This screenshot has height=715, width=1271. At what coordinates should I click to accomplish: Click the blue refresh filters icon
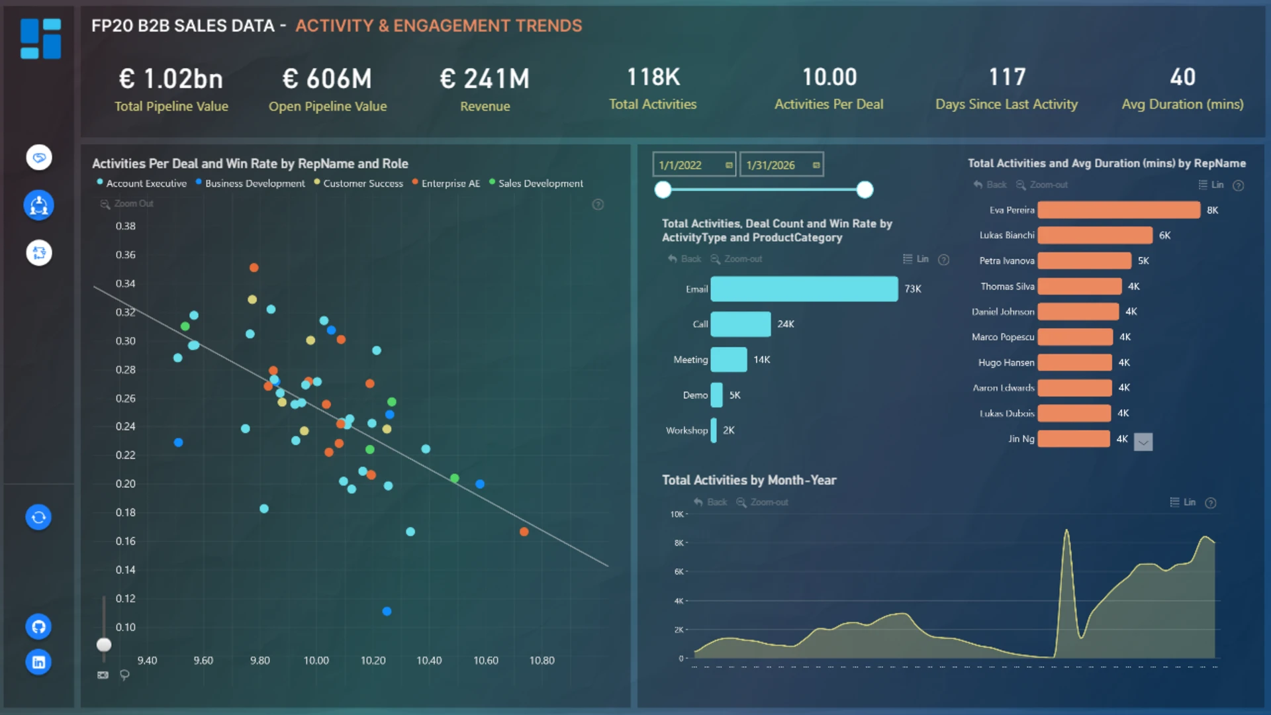[38, 517]
